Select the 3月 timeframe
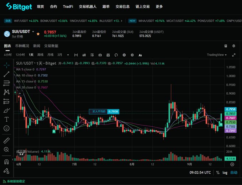 59,55
